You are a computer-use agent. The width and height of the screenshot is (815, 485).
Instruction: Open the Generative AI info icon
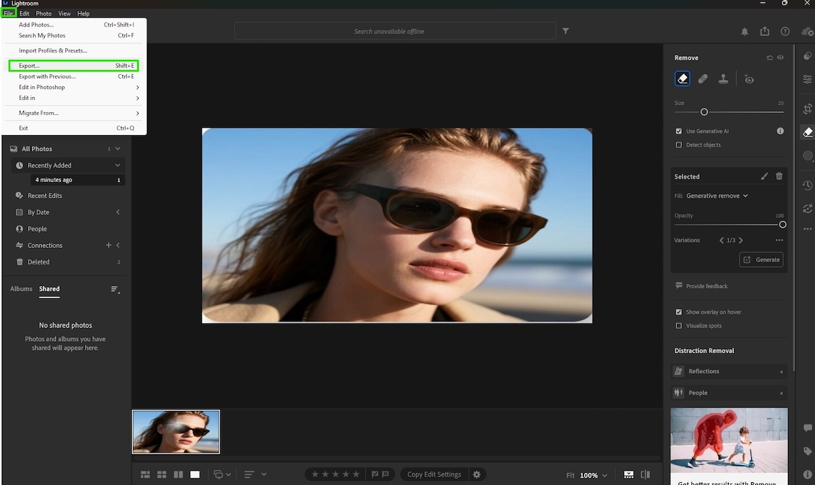click(x=780, y=131)
